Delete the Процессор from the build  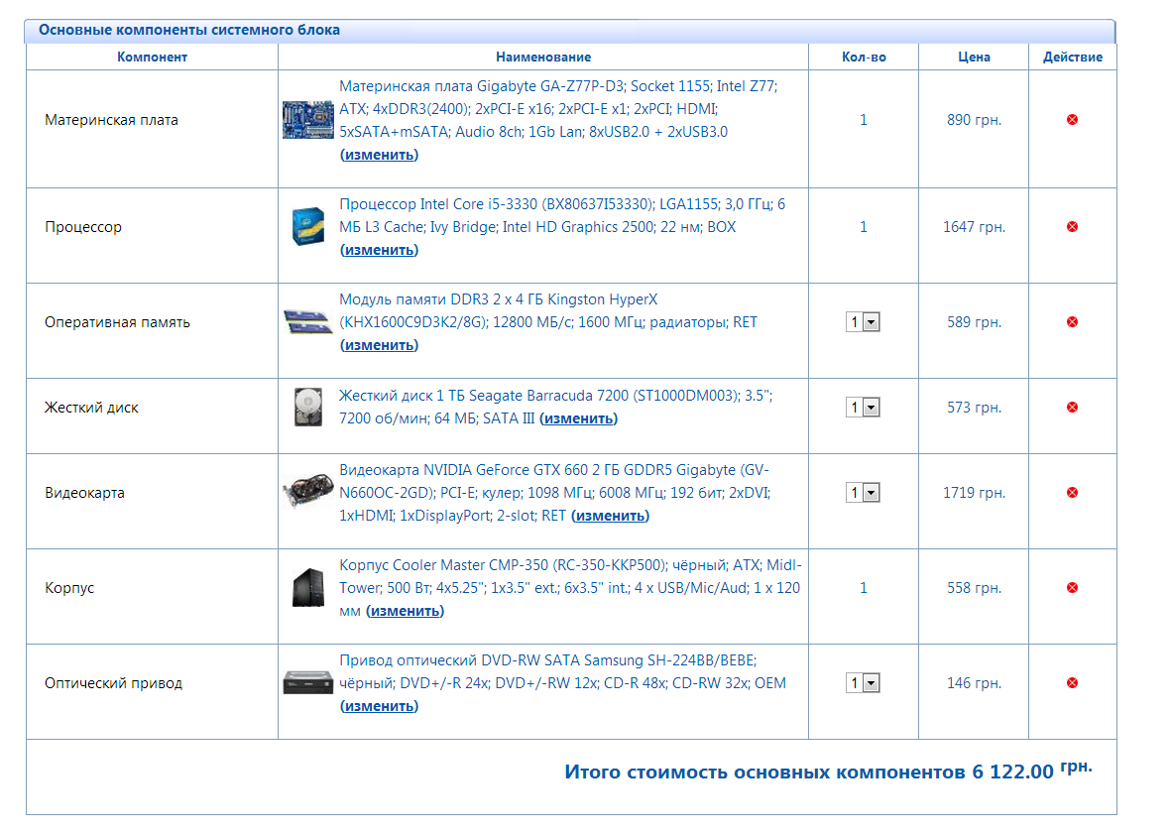point(1072,226)
